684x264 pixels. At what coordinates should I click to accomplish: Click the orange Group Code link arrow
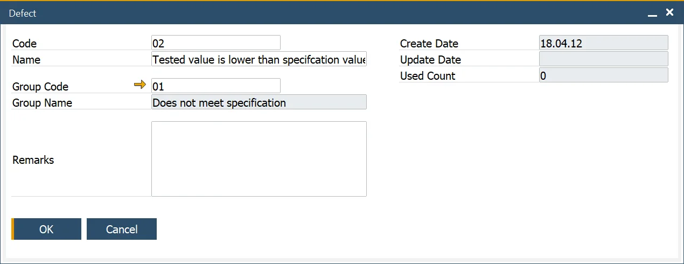pyautogui.click(x=140, y=85)
